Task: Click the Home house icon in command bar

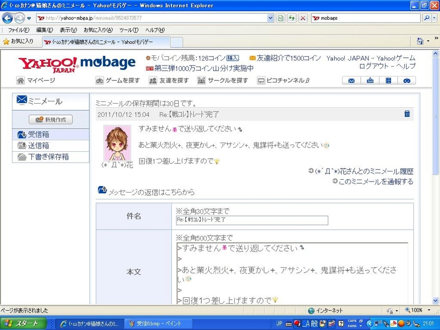Action: pyautogui.click(x=420, y=41)
